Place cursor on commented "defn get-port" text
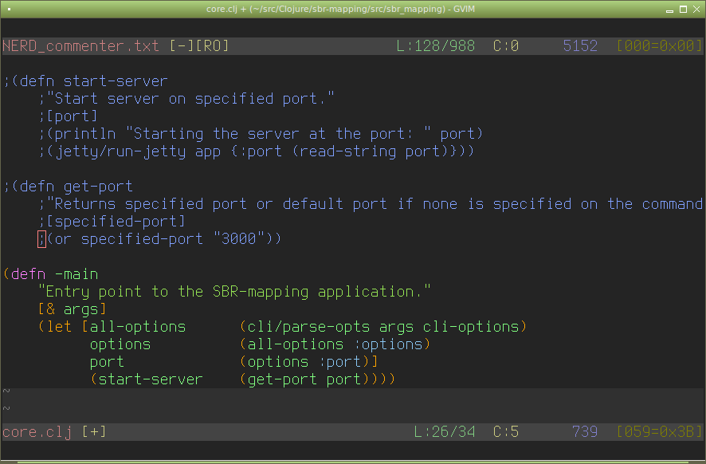706x464 pixels. click(x=72, y=187)
